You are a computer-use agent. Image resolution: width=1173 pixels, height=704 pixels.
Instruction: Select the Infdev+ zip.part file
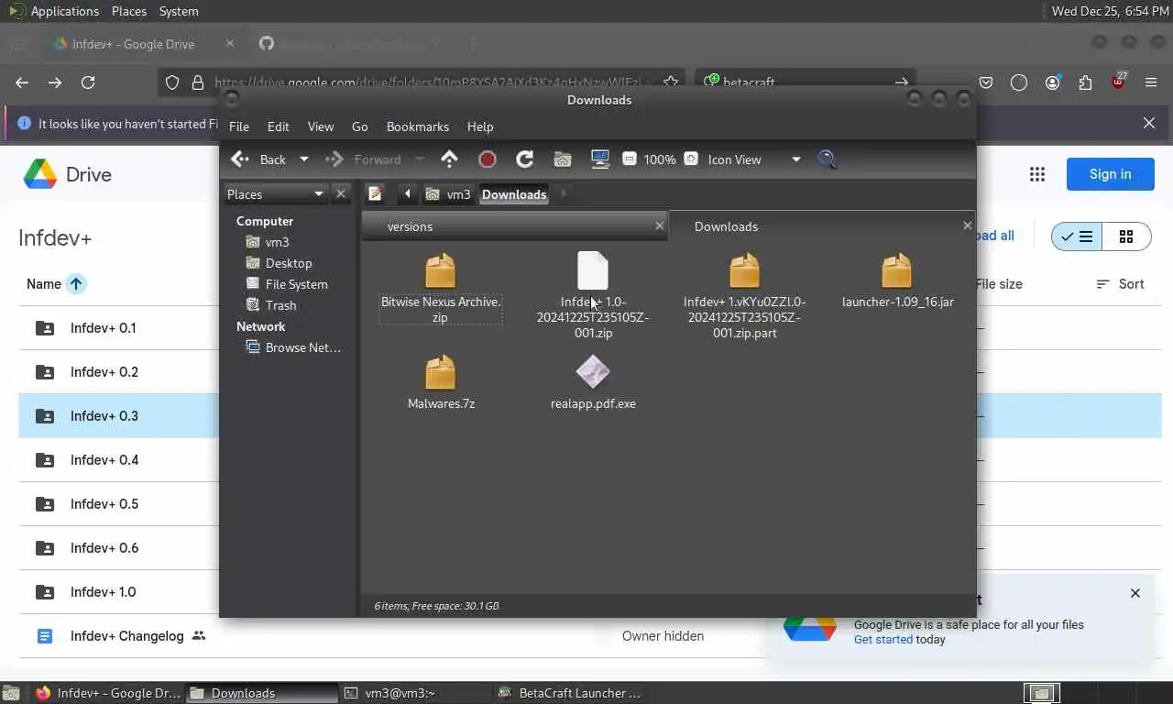(744, 295)
